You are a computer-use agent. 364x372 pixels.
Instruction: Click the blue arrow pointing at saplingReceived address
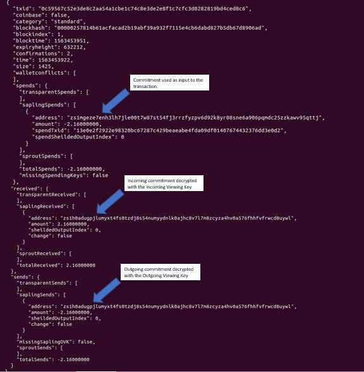coord(110,201)
